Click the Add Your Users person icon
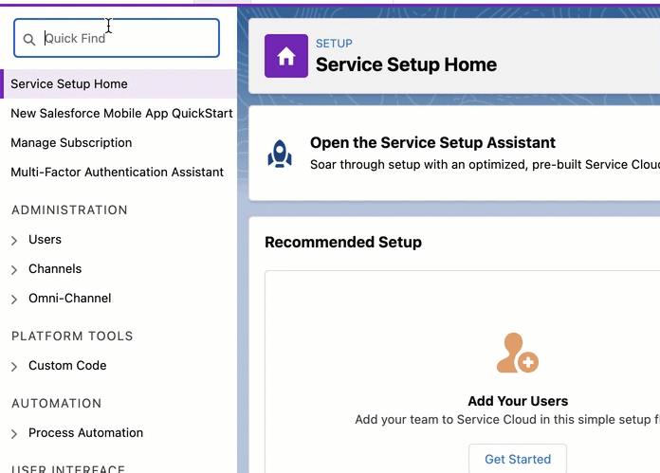 point(518,353)
